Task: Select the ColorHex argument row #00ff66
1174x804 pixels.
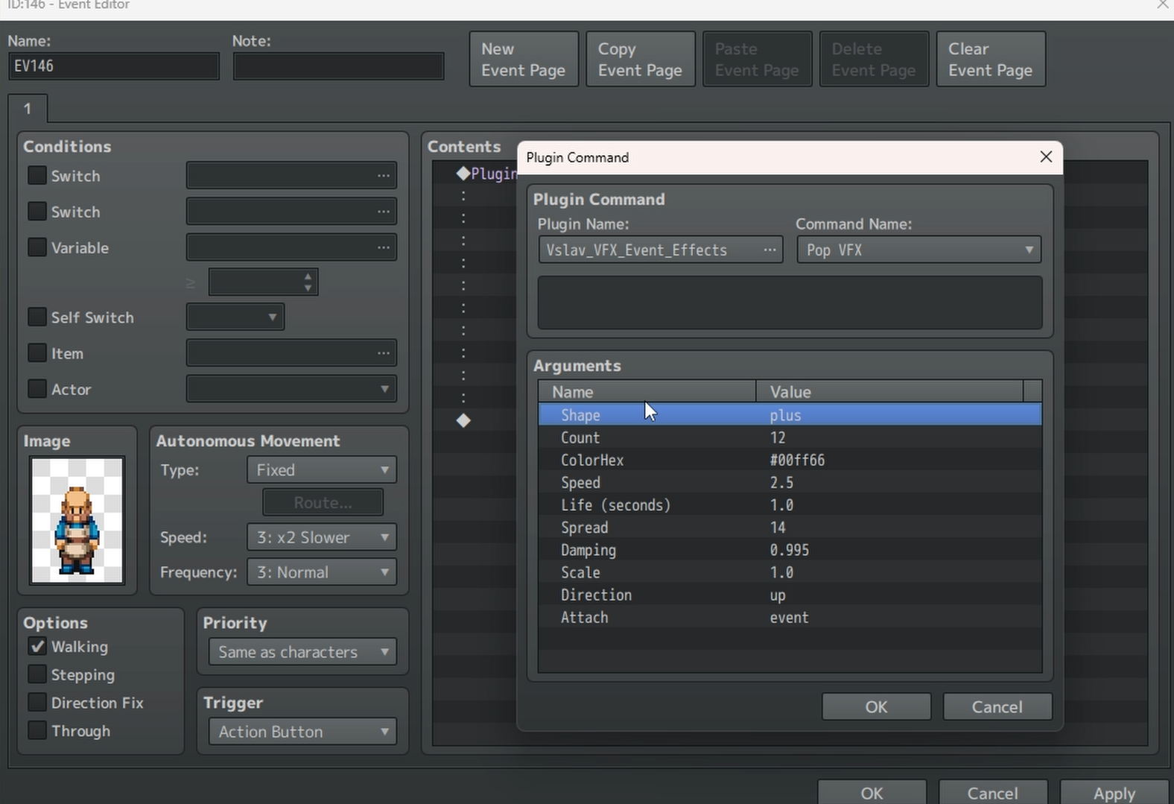Action: pos(790,460)
